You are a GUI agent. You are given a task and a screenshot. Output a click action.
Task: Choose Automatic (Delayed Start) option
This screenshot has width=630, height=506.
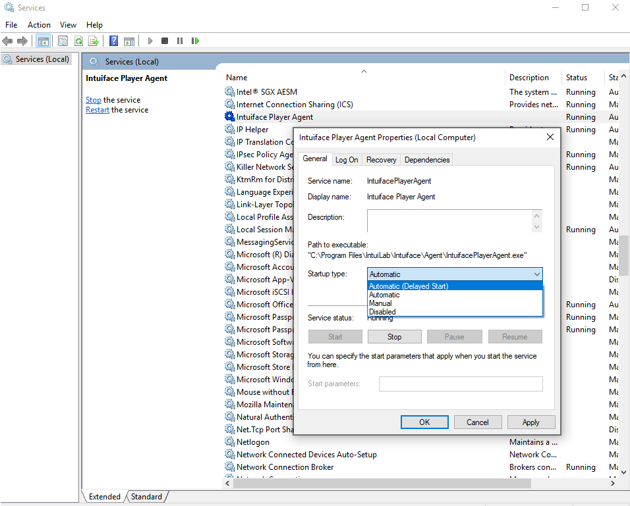(455, 286)
